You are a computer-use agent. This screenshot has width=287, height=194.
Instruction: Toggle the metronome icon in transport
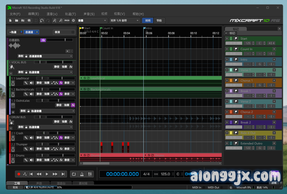click(x=82, y=174)
